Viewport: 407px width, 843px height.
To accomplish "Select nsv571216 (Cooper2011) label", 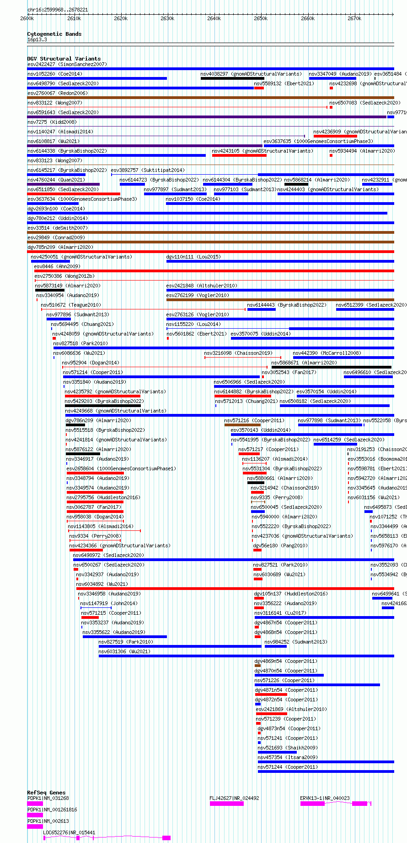I will 255,420.
